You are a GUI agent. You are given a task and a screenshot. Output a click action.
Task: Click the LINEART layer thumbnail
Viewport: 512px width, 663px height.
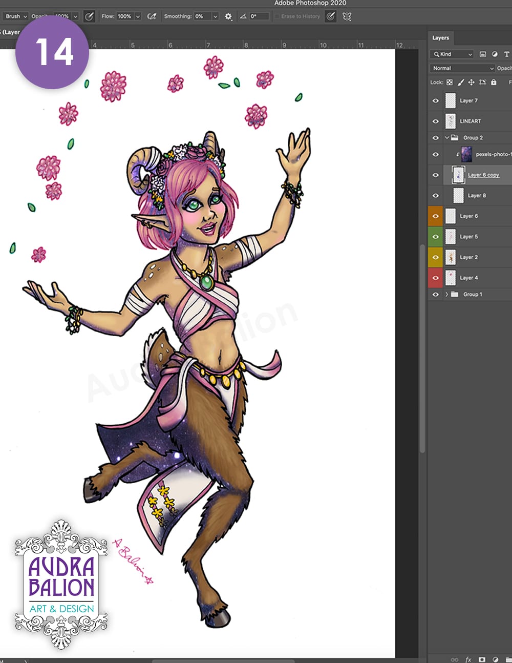pyautogui.click(x=451, y=121)
